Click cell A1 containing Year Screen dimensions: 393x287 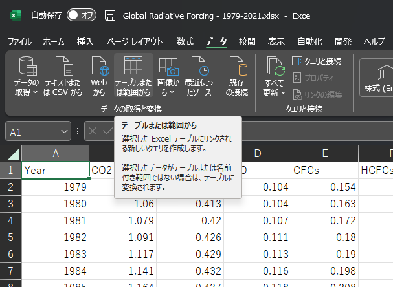click(x=56, y=170)
